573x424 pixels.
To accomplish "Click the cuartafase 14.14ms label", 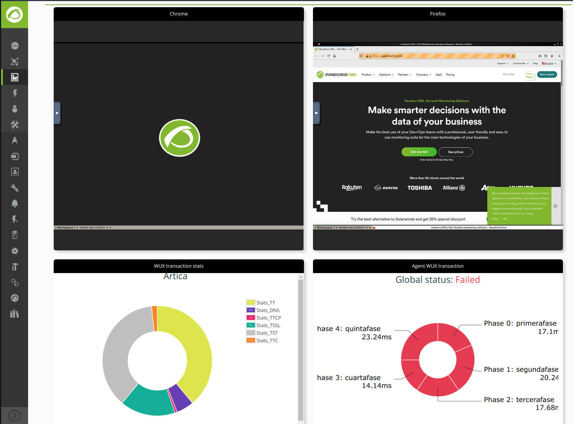I will click(x=354, y=382).
